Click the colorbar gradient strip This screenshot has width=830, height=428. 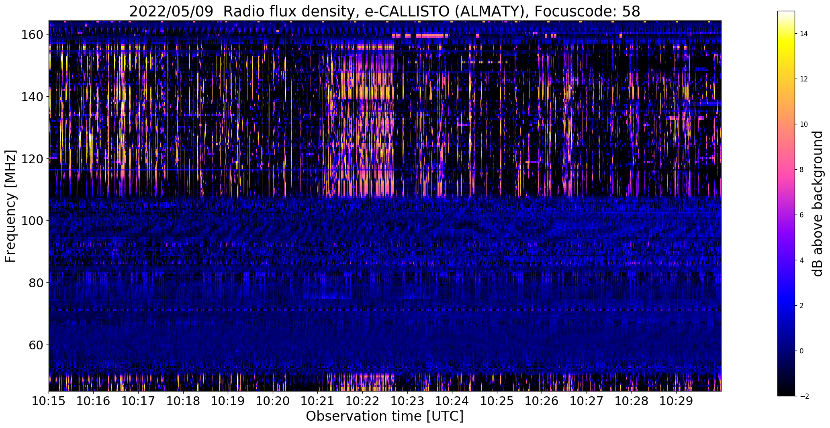tap(786, 203)
